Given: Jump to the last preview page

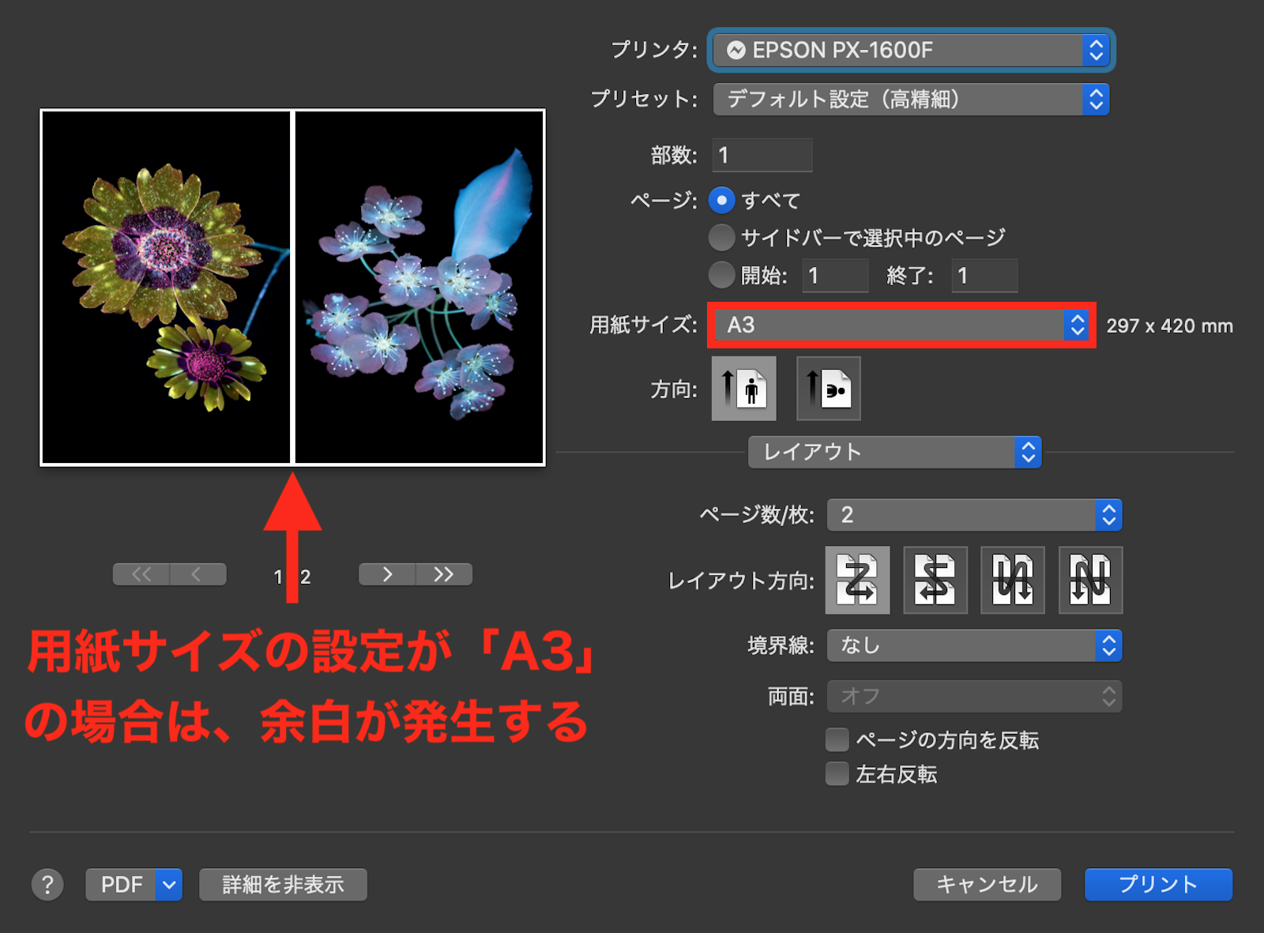Looking at the screenshot, I should coord(443,574).
